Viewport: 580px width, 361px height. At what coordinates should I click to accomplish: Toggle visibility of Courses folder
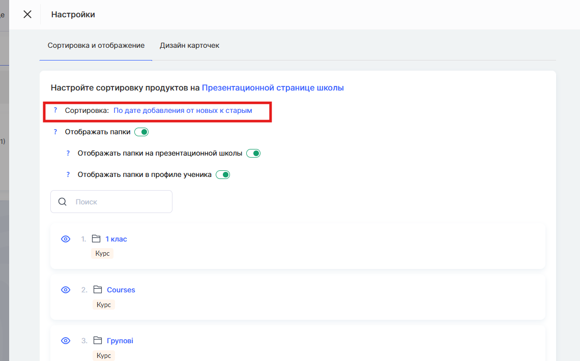(x=66, y=290)
